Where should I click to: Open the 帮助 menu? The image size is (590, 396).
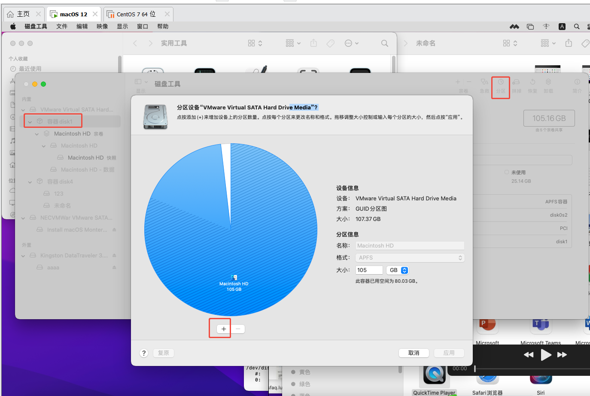tap(163, 26)
